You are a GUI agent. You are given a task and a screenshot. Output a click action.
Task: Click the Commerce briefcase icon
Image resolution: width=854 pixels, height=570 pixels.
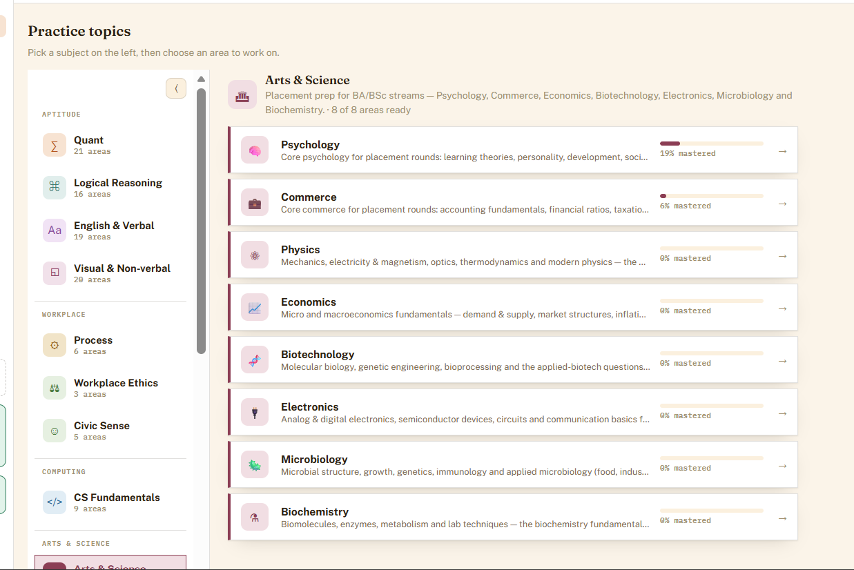point(255,203)
